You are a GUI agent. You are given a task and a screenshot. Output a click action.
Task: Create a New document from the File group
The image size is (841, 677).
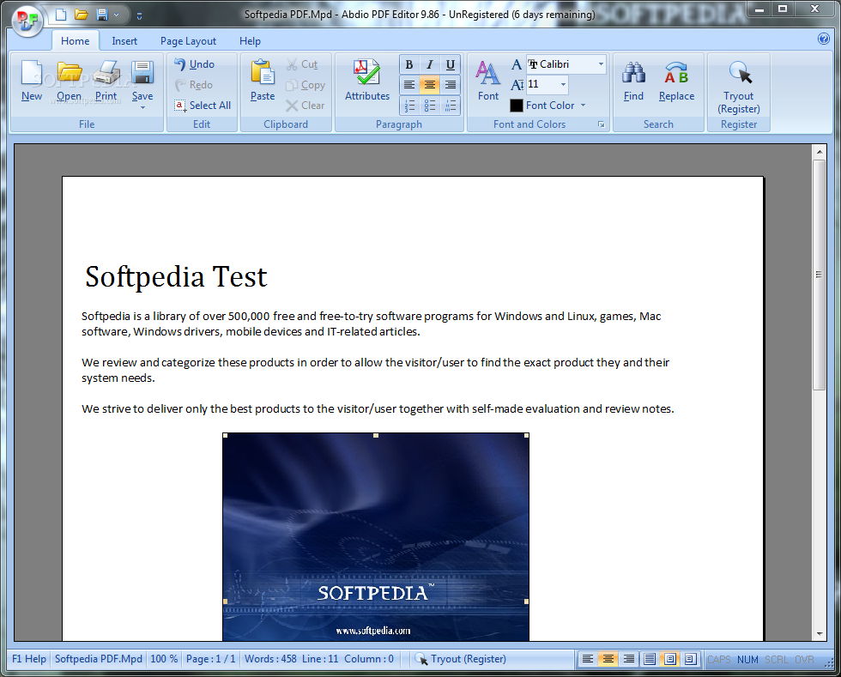click(32, 81)
